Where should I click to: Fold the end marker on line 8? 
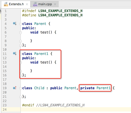pyautogui.click(x=20, y=41)
